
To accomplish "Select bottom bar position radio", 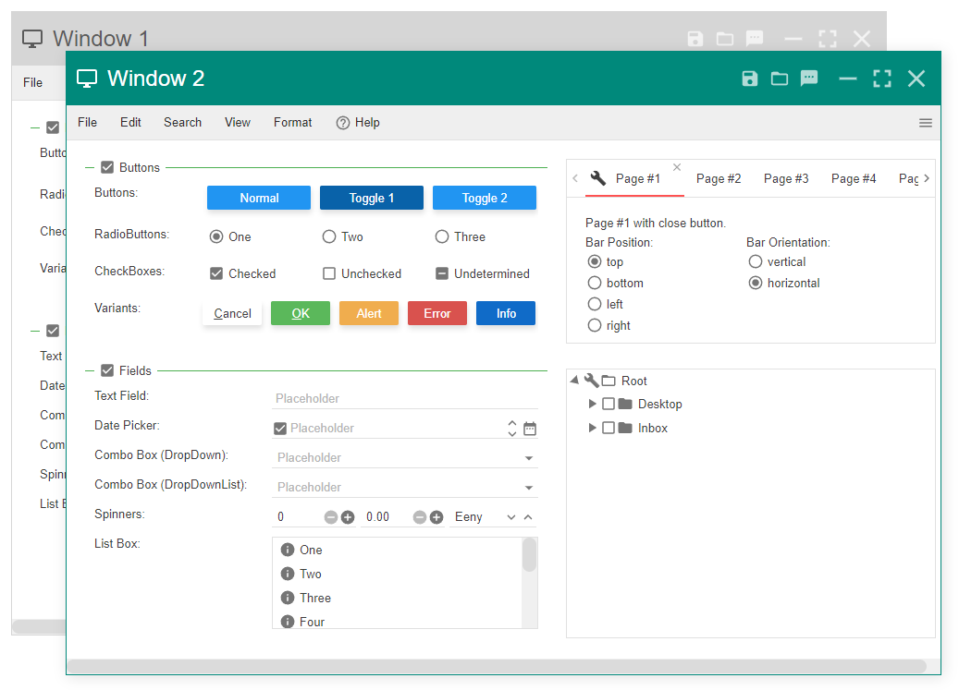I will click(595, 283).
